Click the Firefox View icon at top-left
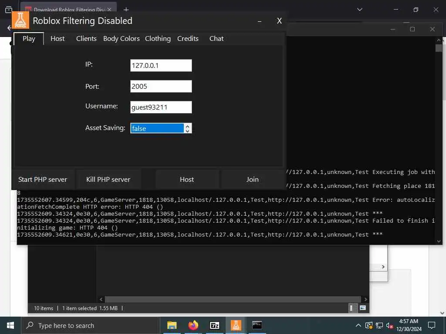This screenshot has width=446, height=334. (x=9, y=10)
